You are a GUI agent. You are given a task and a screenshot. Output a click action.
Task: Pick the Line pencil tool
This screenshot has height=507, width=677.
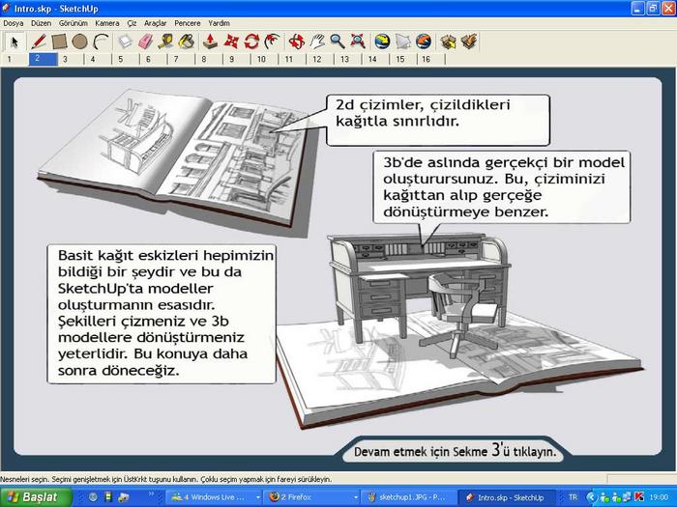[x=39, y=42]
